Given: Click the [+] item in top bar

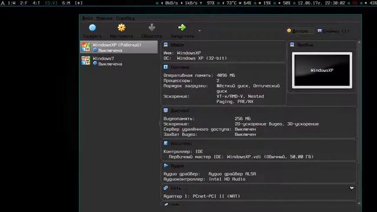Looking at the screenshot, I should (x=78, y=3).
